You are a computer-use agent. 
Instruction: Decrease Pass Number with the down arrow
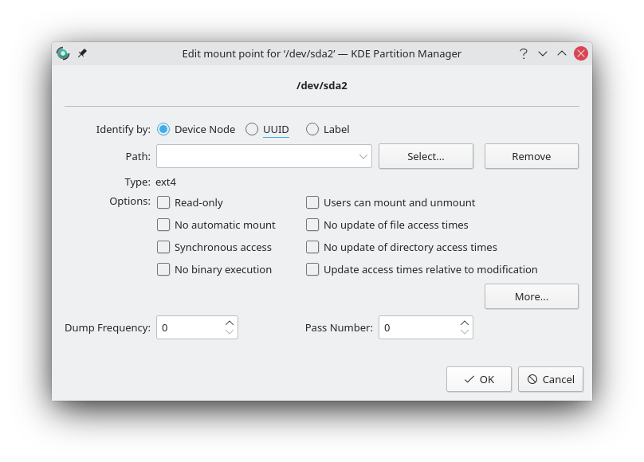pos(464,332)
